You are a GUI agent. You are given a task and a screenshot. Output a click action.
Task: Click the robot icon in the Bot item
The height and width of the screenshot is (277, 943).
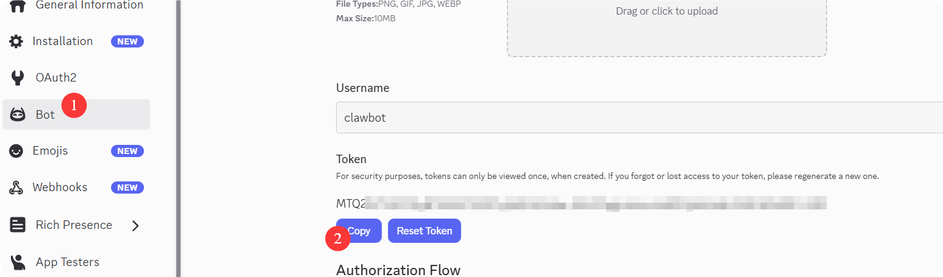click(18, 114)
